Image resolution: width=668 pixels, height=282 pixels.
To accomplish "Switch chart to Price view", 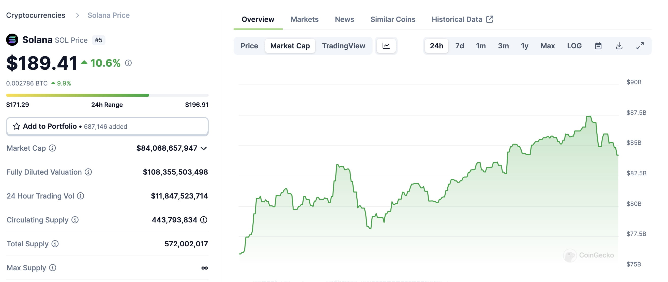I will pyautogui.click(x=249, y=46).
